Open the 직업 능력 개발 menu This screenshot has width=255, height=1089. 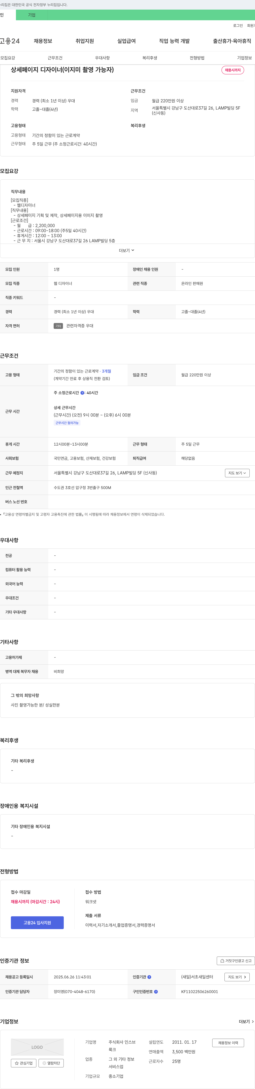(x=174, y=41)
